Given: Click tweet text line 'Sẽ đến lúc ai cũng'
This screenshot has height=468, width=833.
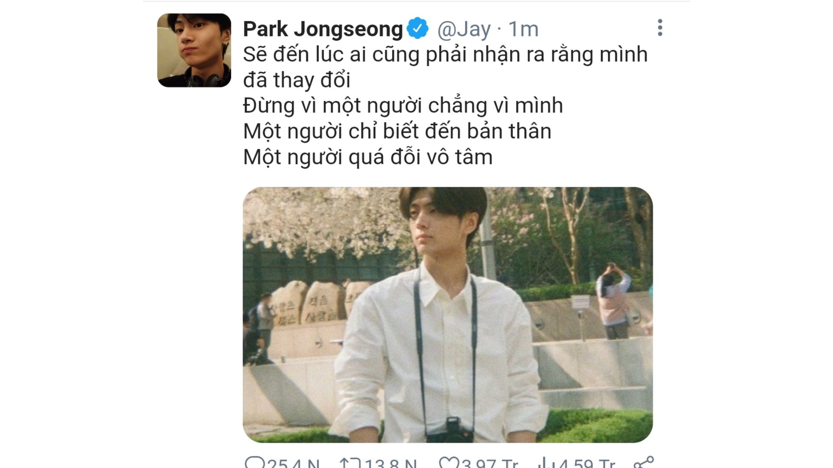Looking at the screenshot, I should [332, 55].
